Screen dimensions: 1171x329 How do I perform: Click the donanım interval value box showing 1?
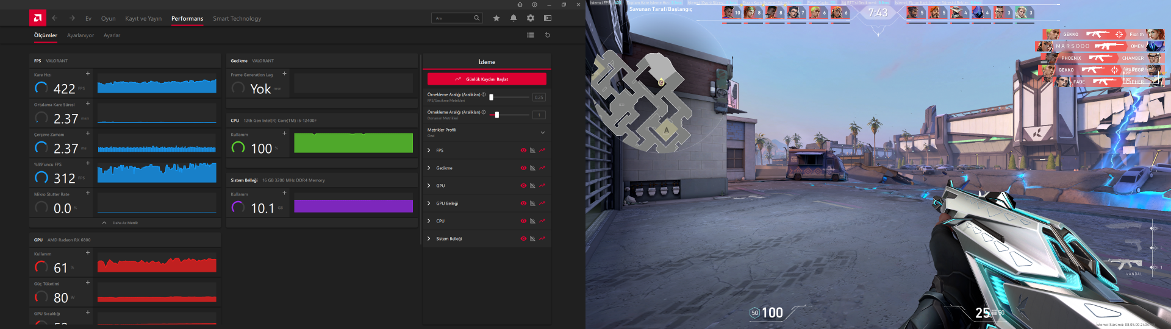(x=539, y=115)
